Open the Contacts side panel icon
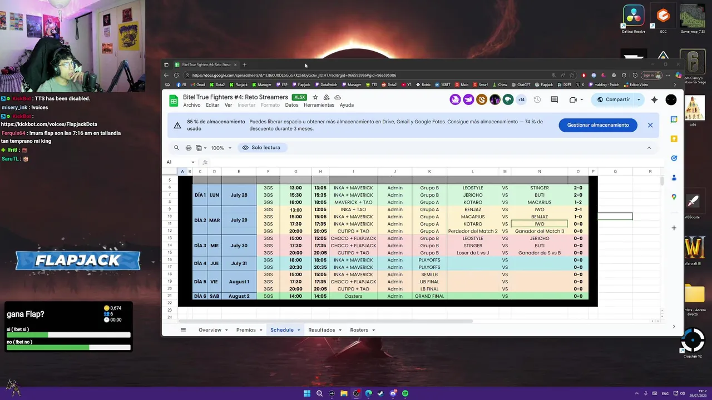Viewport: 712px width, 400px height. click(674, 178)
